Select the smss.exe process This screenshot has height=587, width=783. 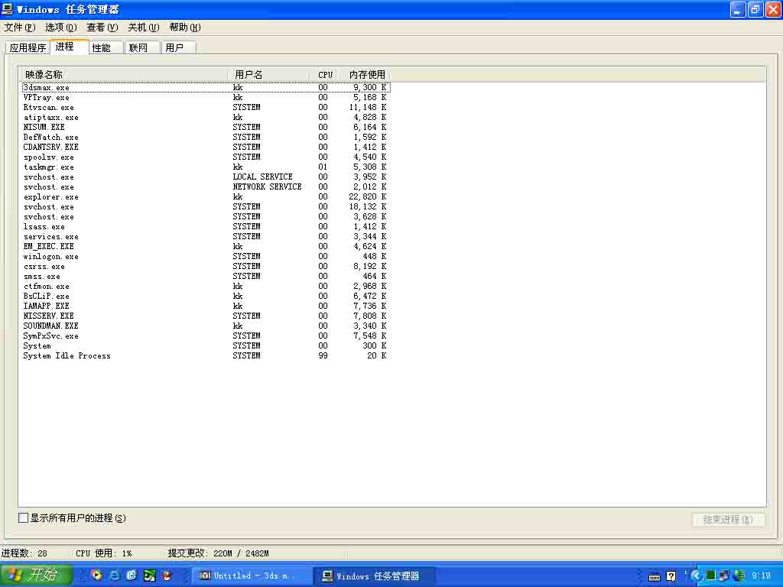[x=206, y=277]
